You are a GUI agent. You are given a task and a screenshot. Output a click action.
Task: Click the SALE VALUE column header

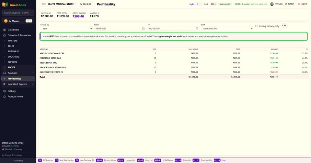pyautogui.click(x=193, y=49)
